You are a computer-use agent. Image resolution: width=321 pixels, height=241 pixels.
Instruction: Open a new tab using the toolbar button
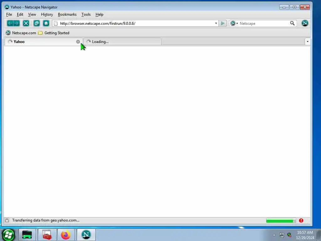[37, 23]
